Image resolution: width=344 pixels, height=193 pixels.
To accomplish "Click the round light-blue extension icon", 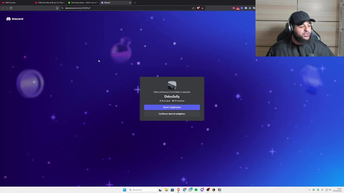I will (x=246, y=8).
